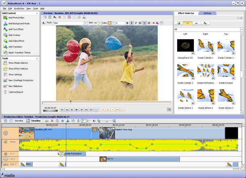Click the Add Background Audio icon
Image resolution: width=246 pixels, height=178 pixels.
click(x=5, y=24)
